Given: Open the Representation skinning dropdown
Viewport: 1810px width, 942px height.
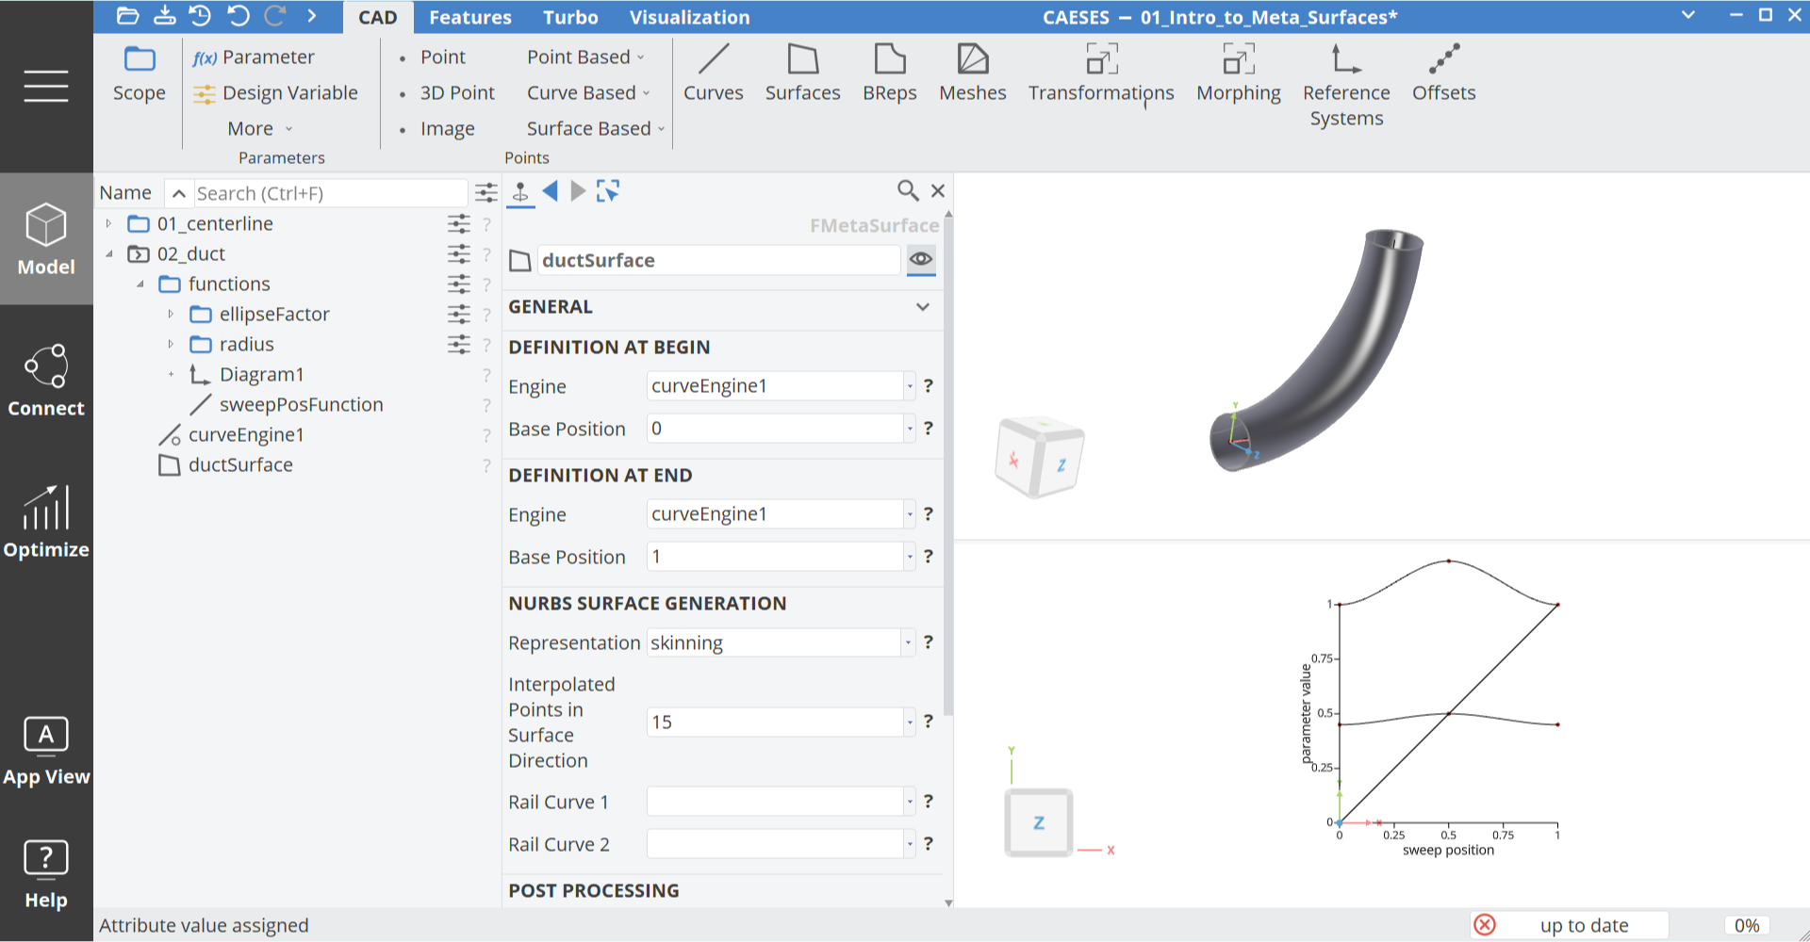Looking at the screenshot, I should [x=909, y=643].
